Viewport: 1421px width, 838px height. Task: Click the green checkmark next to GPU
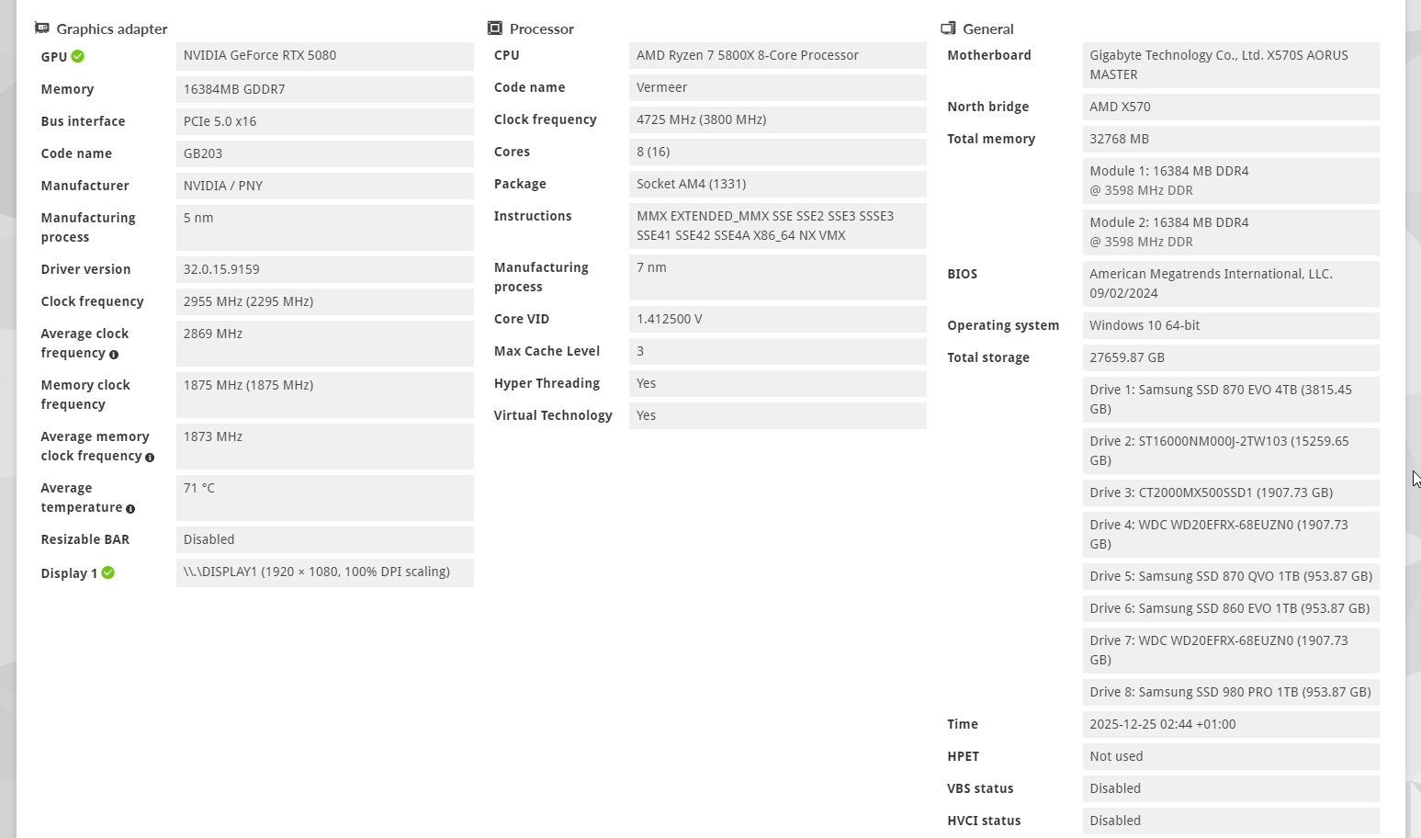78,56
